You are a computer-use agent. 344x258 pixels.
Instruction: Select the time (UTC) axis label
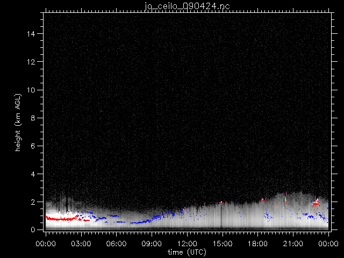187,252
